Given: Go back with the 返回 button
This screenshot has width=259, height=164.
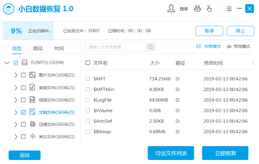Looking at the screenshot, I should tap(25, 155).
